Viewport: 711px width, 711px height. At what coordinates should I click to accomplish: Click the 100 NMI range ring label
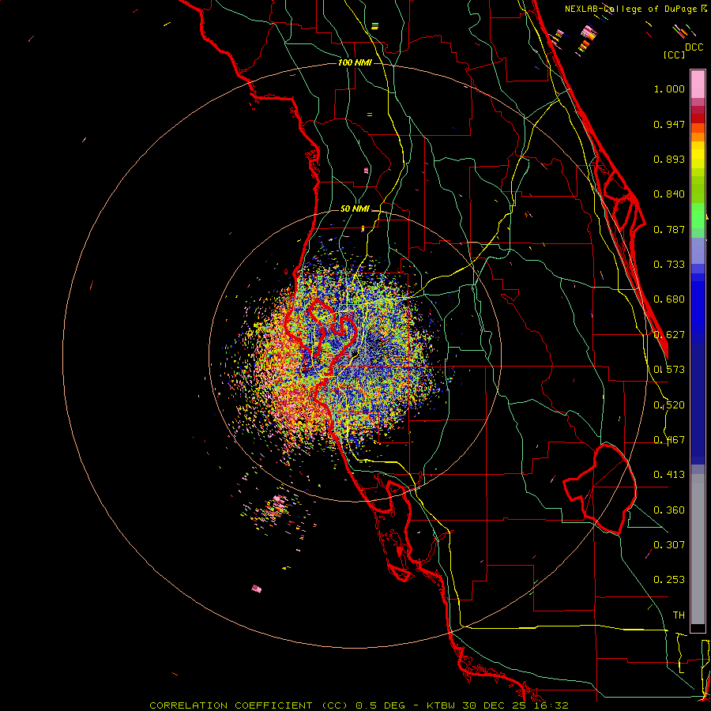tap(355, 62)
